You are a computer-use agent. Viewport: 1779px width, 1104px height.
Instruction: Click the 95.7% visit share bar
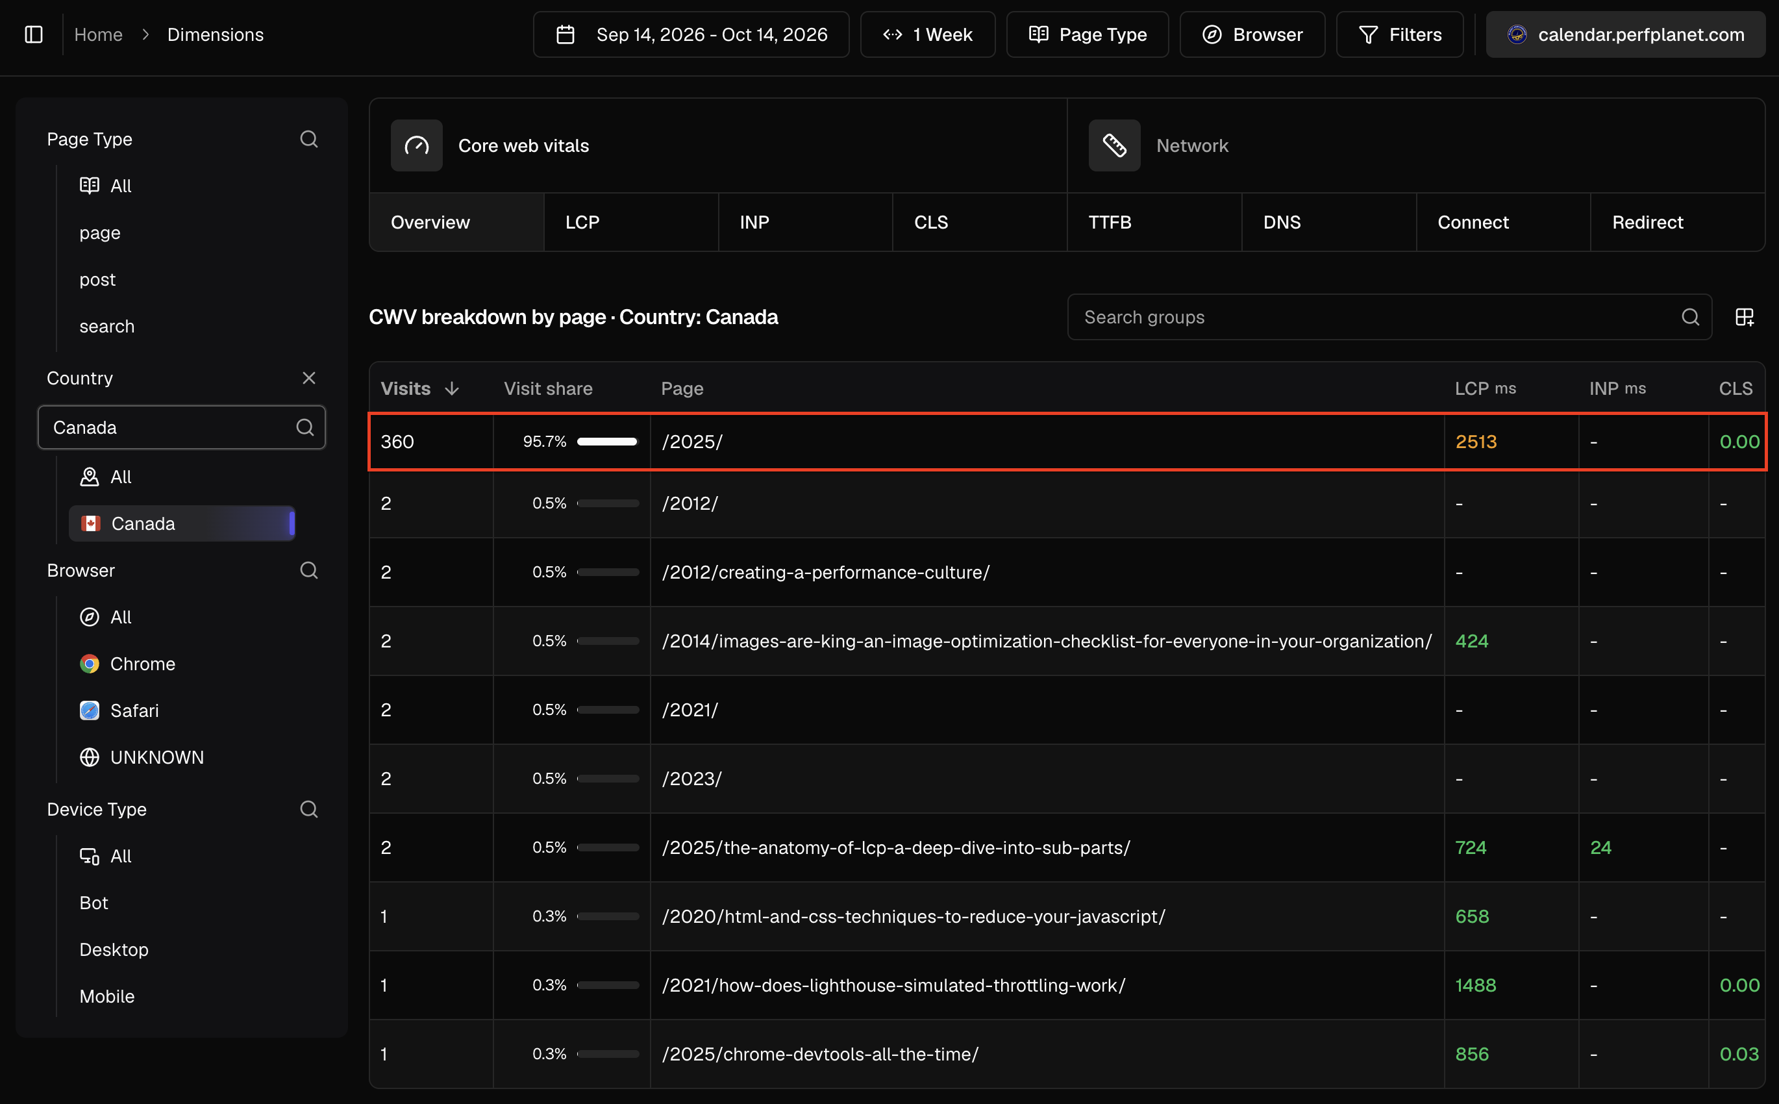(x=607, y=442)
